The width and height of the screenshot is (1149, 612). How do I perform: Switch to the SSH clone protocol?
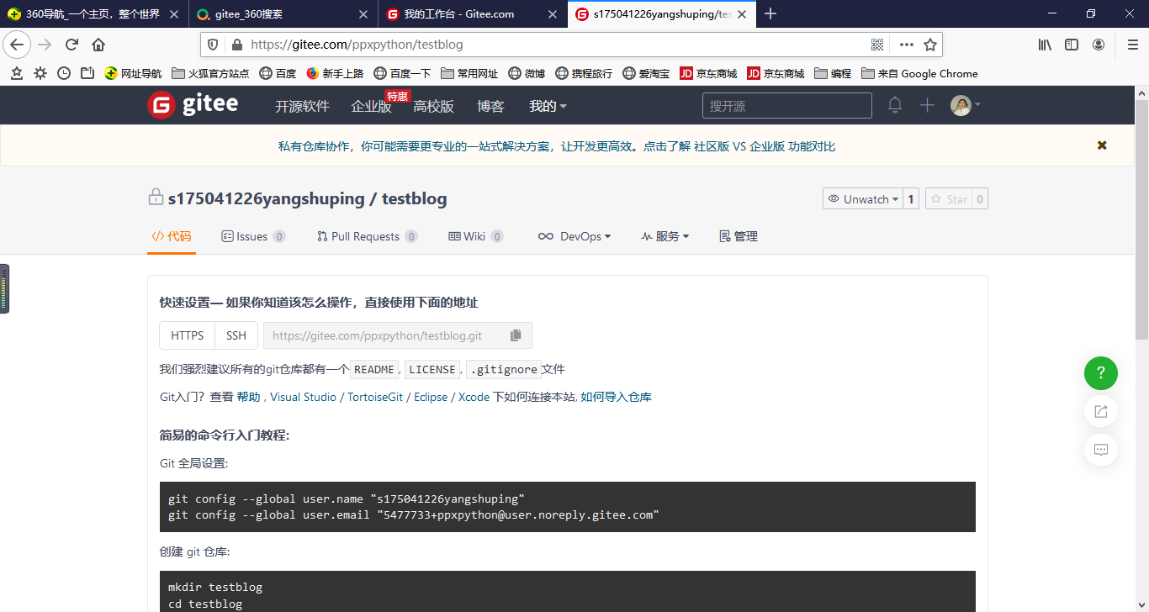click(236, 335)
